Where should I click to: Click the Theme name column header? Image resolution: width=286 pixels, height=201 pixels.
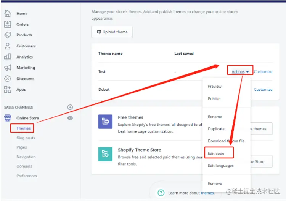click(x=110, y=54)
